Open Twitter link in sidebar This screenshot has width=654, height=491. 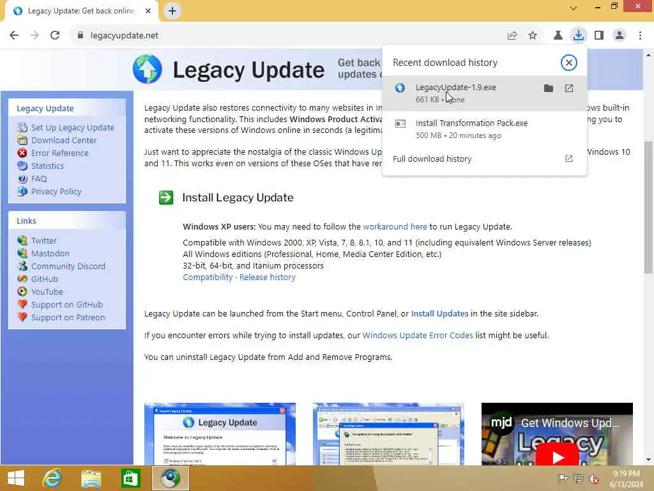43,240
